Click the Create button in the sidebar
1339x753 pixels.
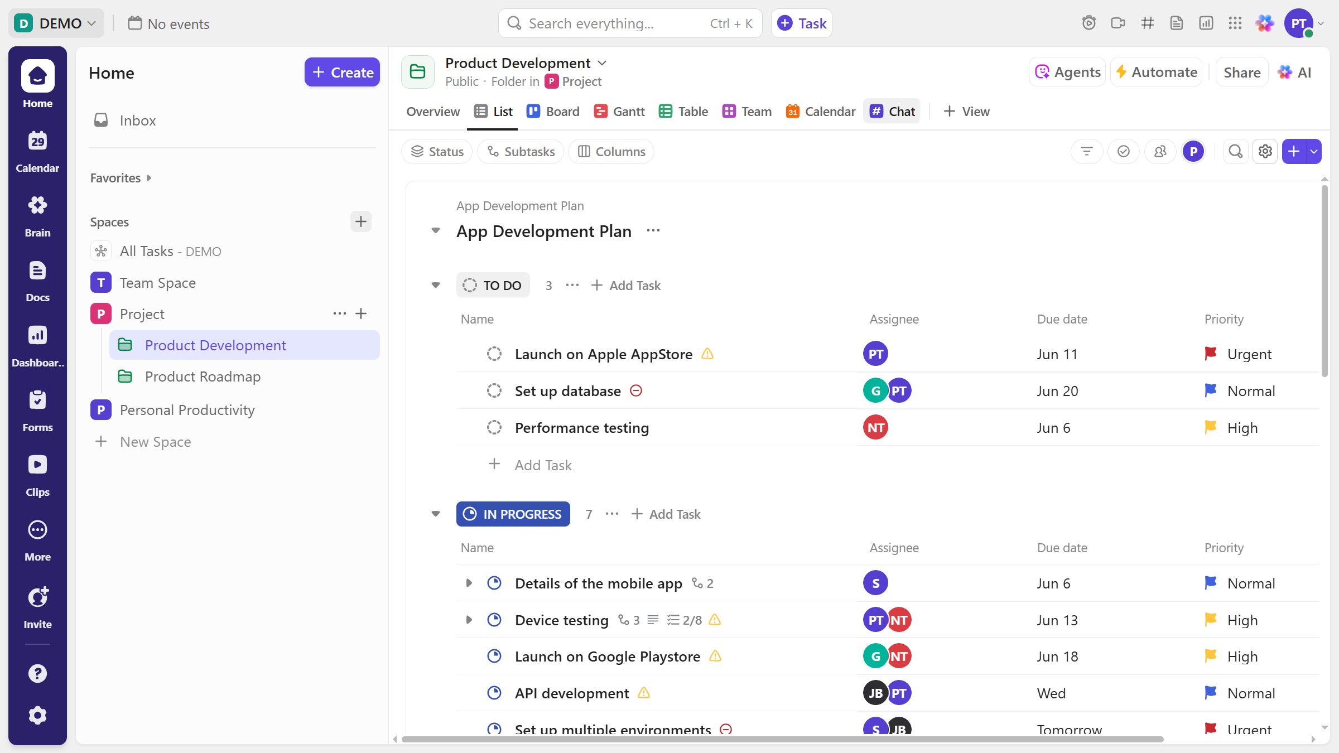tap(342, 72)
